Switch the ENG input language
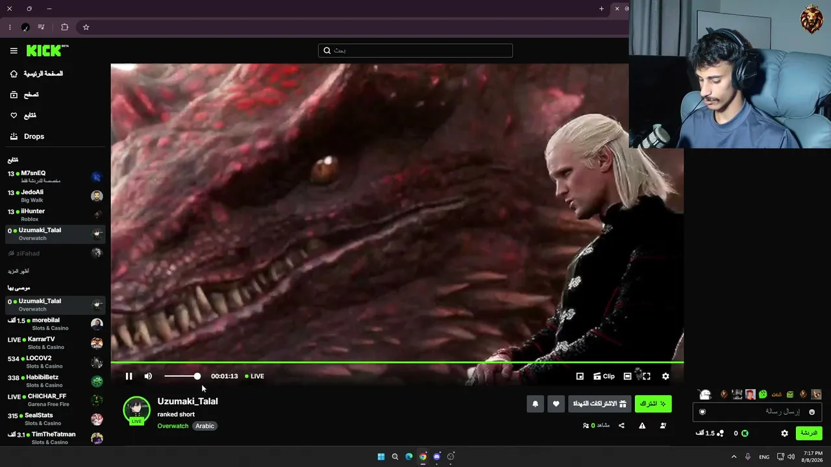 (764, 457)
